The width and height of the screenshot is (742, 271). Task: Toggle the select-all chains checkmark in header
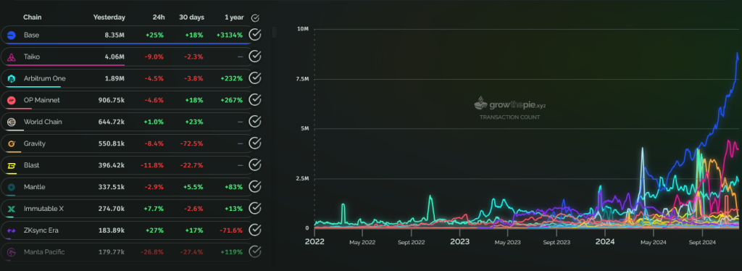255,18
